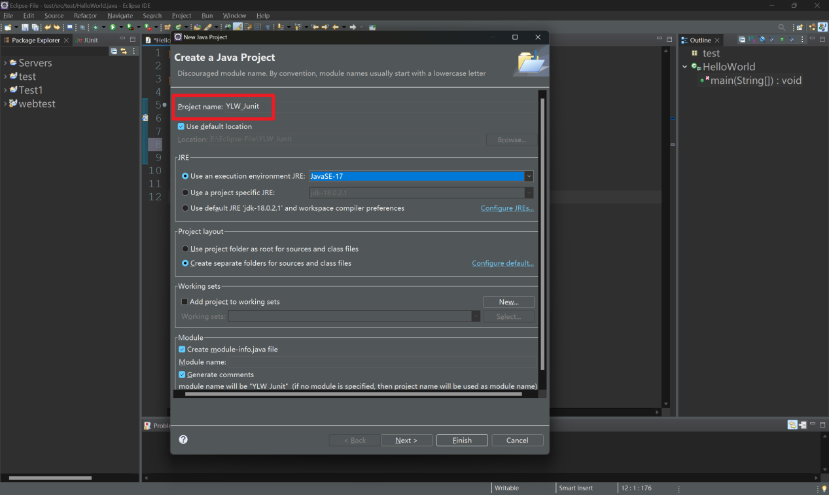Screen dimensions: 829x495
Task: Click the dialog's vertical scrollbar
Action: tap(542, 233)
